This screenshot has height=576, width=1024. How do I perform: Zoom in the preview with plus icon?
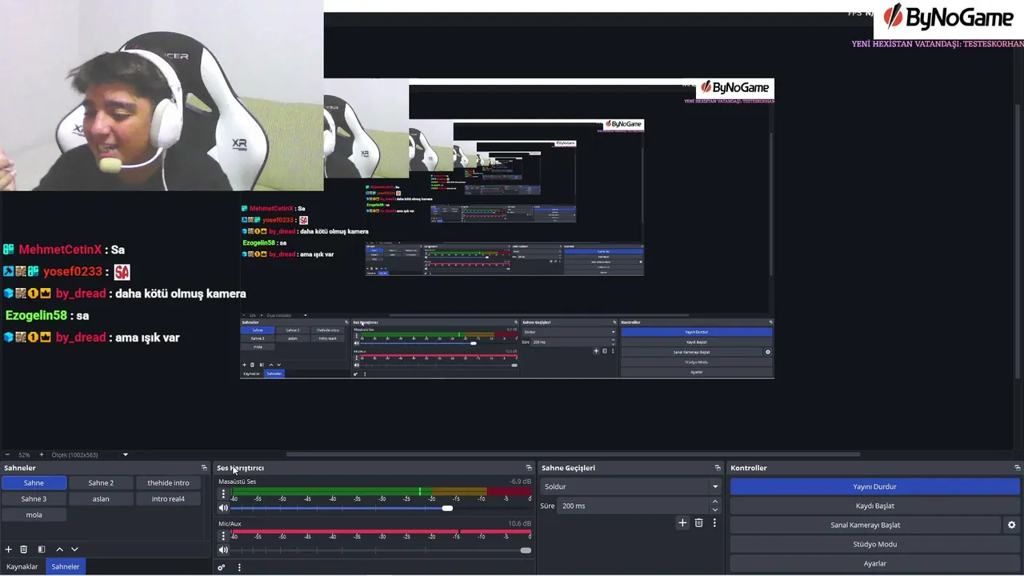point(42,454)
